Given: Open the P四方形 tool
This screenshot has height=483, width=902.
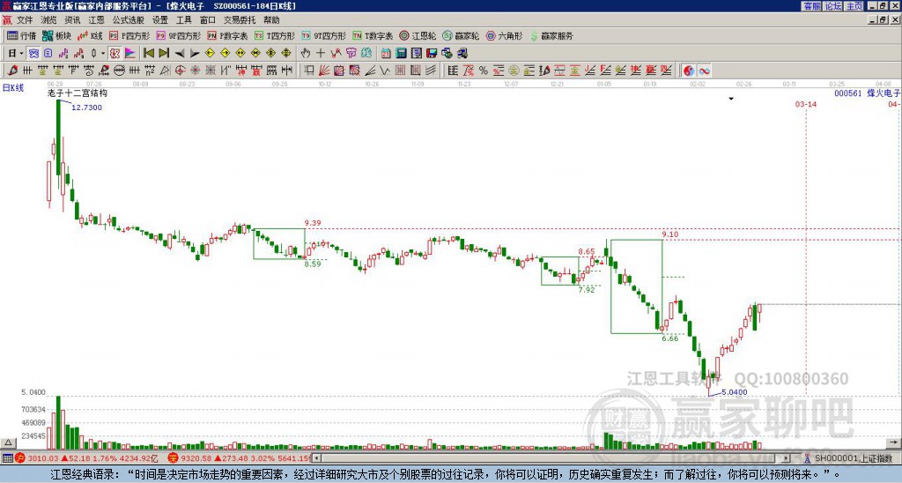Looking at the screenshot, I should [x=129, y=35].
